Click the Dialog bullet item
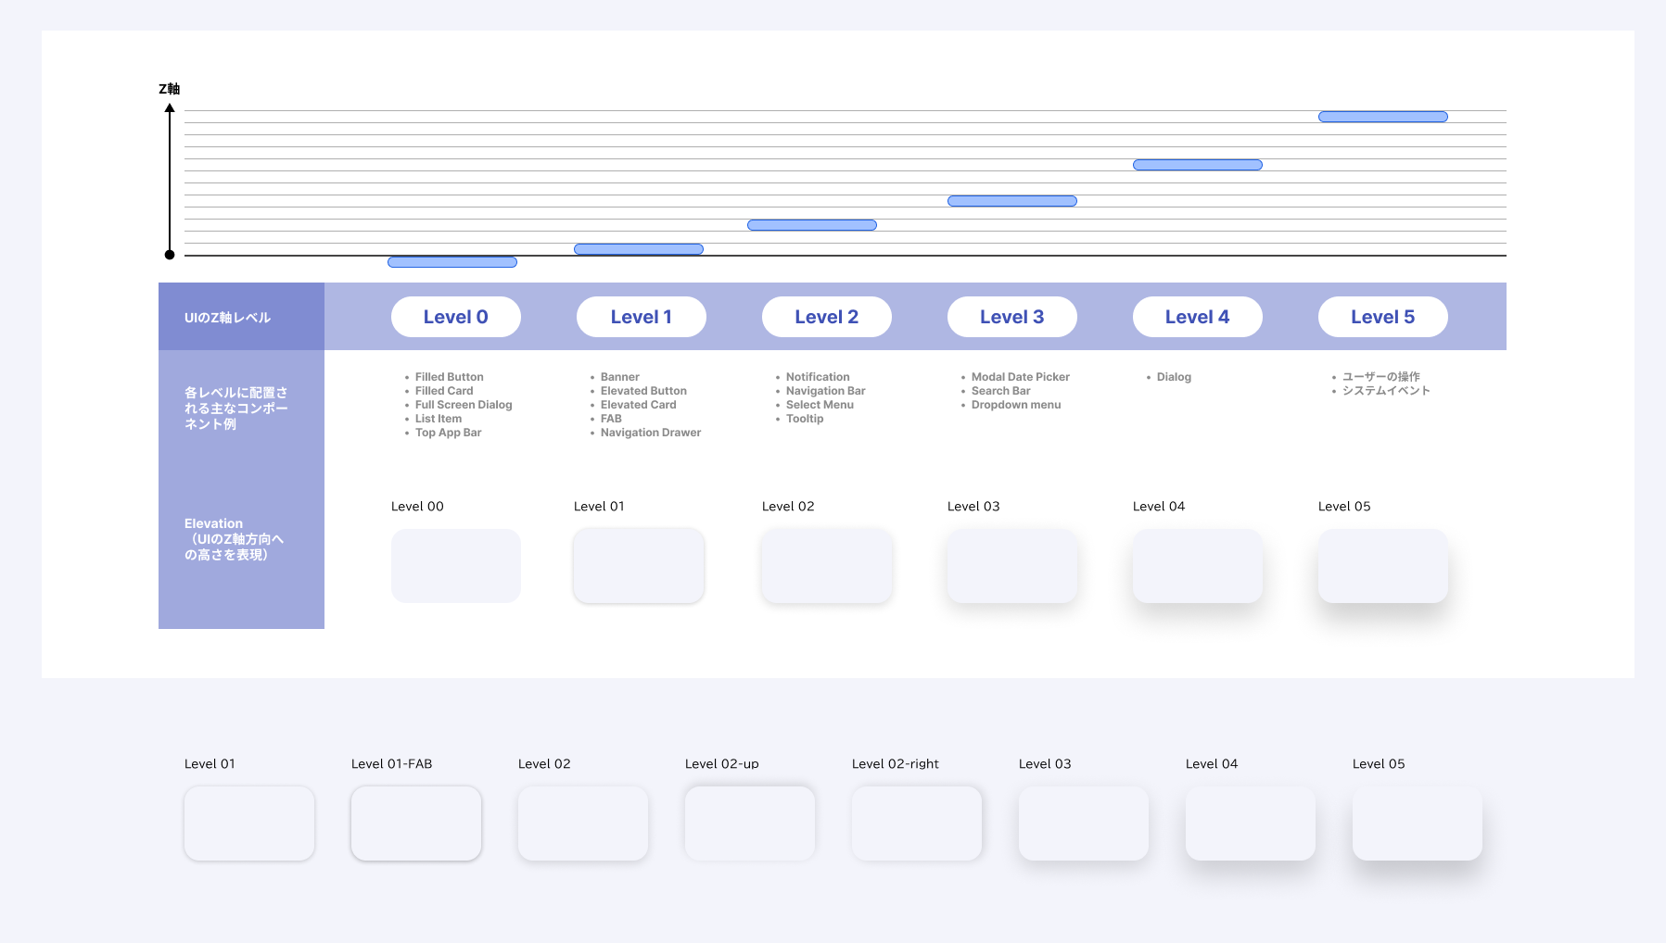Viewport: 1666px width, 943px height. [x=1173, y=377]
